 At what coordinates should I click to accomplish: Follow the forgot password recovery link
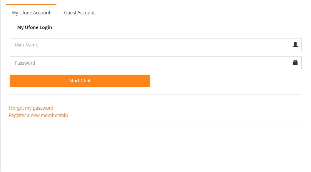point(31,108)
